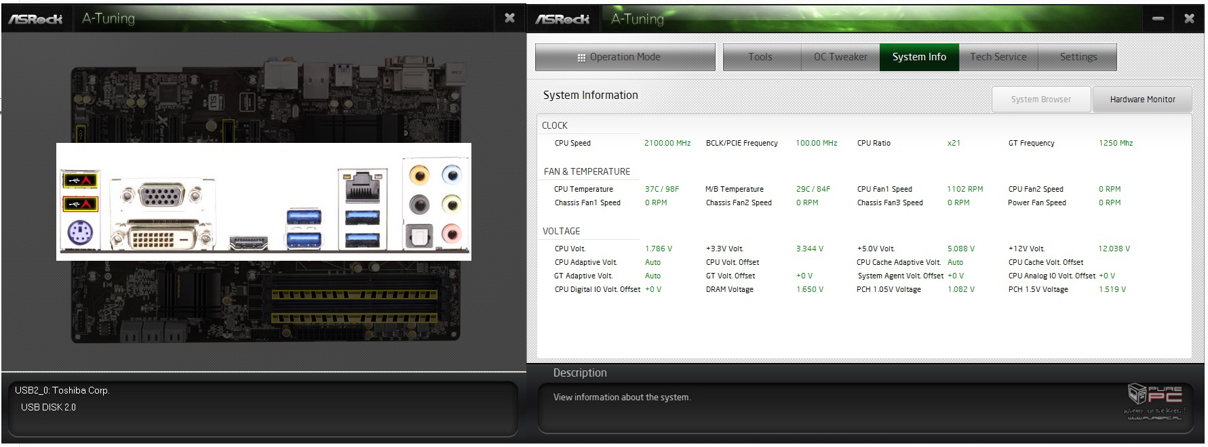Click the white DVI port
This screenshot has height=447, width=1208.
pos(161,237)
